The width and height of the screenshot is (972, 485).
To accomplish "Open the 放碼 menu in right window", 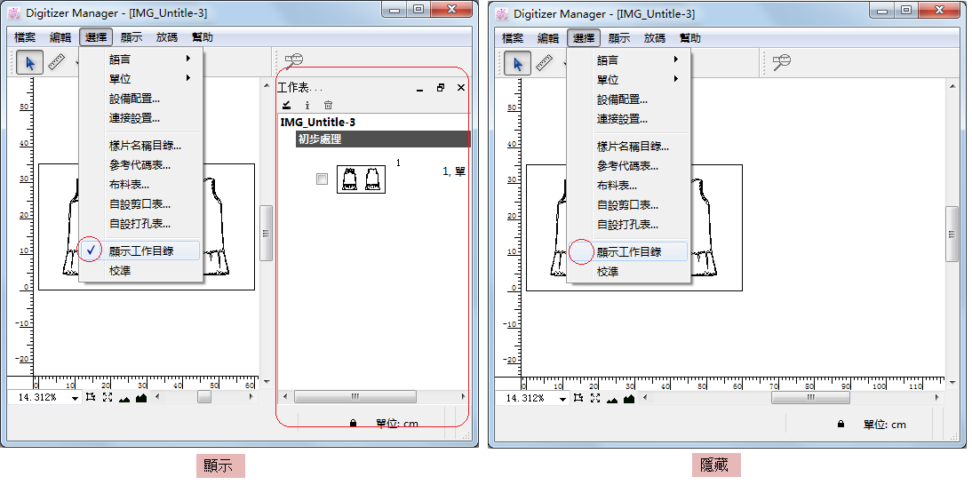I will [x=654, y=38].
